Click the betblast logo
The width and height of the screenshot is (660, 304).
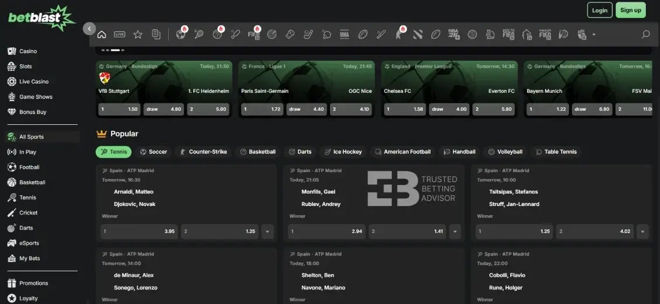(41, 18)
